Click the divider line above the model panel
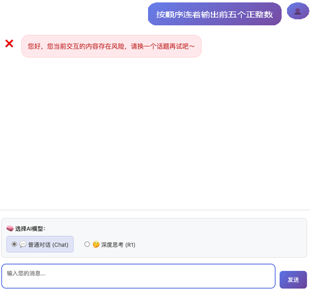Screen dimensions: 310x292 pos(155,210)
